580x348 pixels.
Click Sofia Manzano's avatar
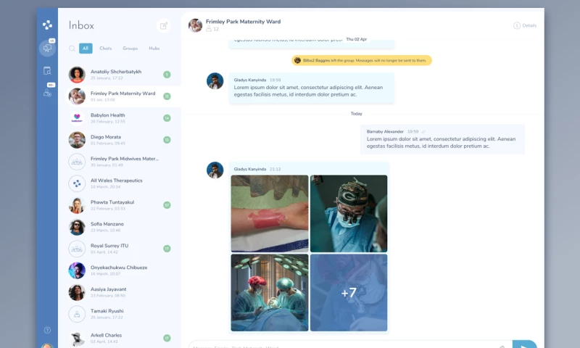77,227
